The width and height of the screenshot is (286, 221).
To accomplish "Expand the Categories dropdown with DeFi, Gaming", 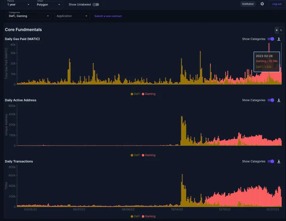I will click(29, 16).
